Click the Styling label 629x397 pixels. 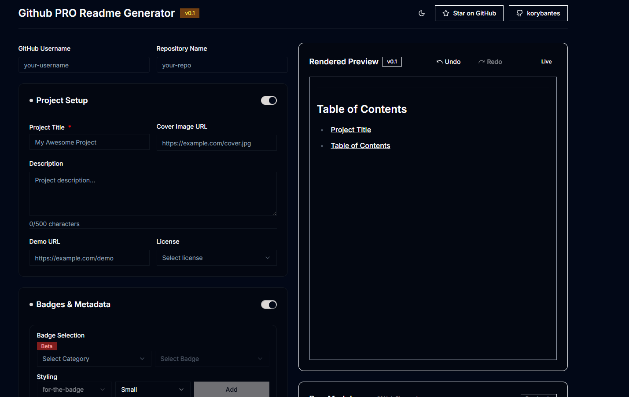point(47,377)
